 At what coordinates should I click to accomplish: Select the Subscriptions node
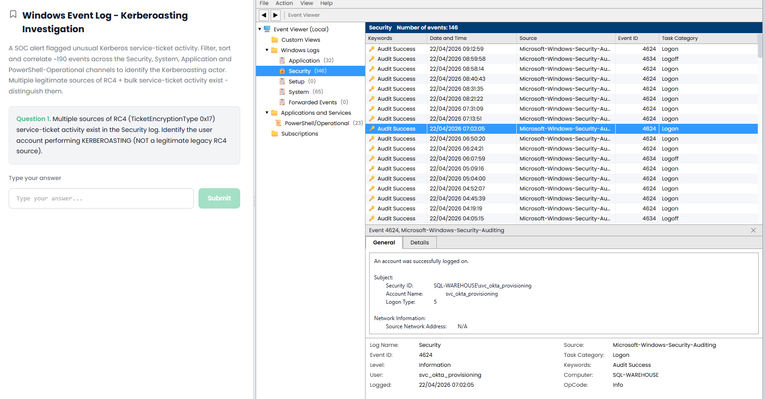pyautogui.click(x=311, y=133)
